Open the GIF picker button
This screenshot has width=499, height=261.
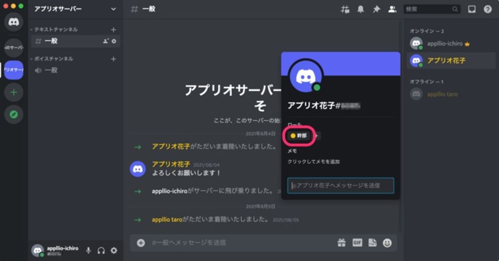point(357,243)
